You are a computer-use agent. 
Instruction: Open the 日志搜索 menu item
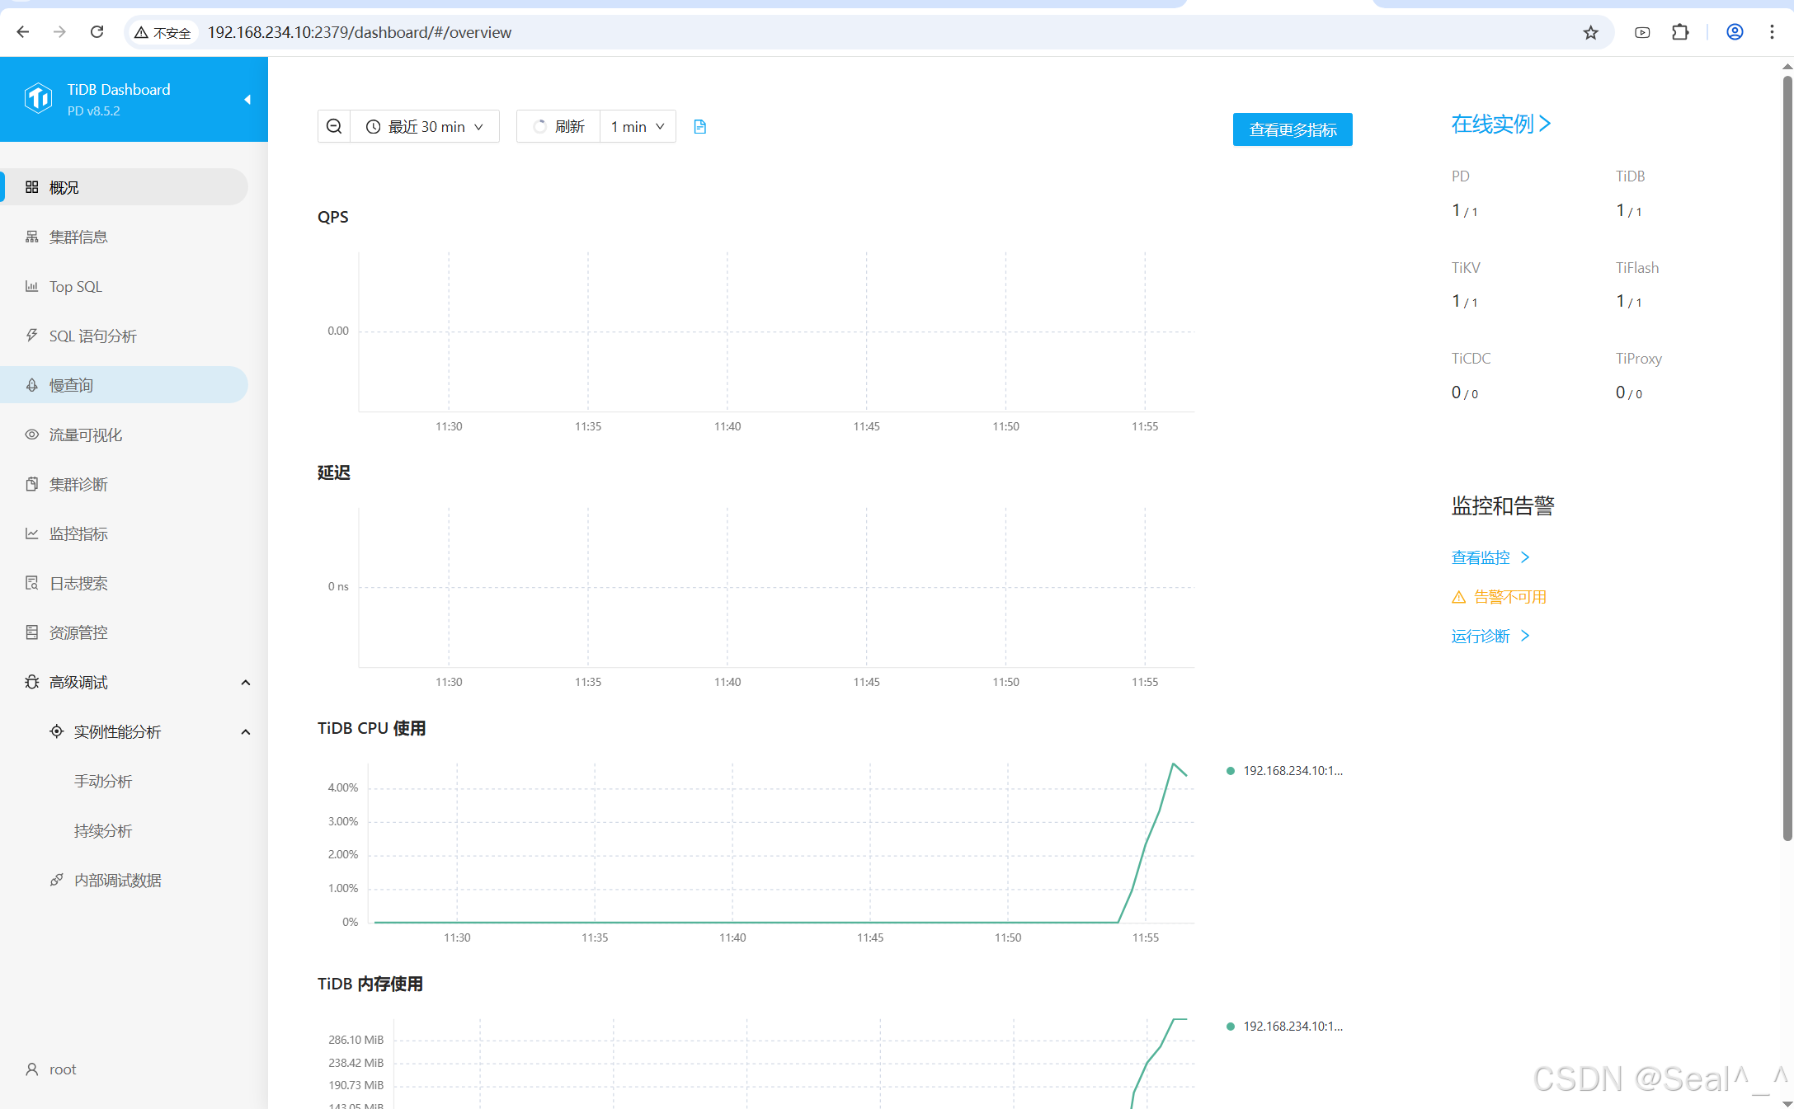click(x=124, y=583)
